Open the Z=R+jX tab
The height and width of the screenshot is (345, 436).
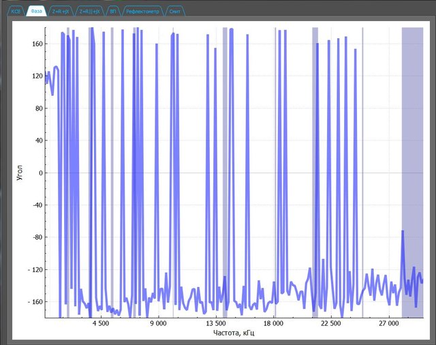pyautogui.click(x=61, y=12)
